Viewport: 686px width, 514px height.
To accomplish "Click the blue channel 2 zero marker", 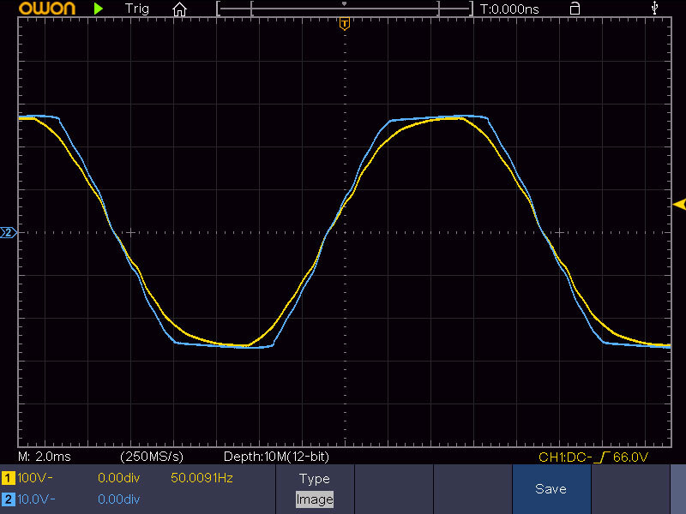I will coord(9,232).
